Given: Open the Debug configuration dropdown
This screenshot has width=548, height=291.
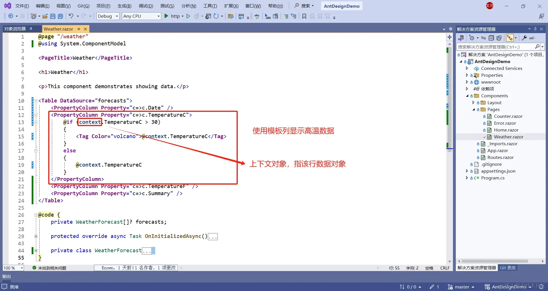Looking at the screenshot, I should 108,16.
